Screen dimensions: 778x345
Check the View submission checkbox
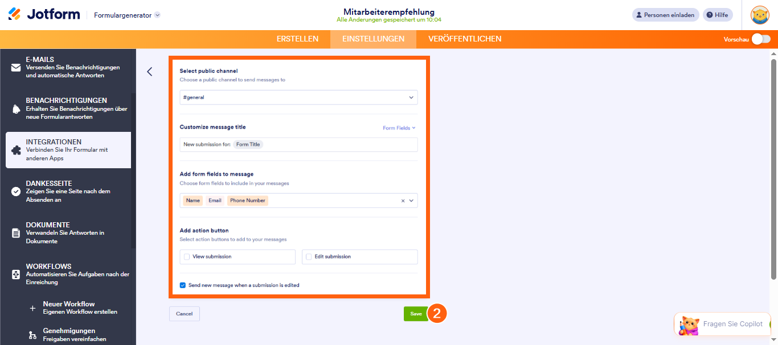point(187,257)
